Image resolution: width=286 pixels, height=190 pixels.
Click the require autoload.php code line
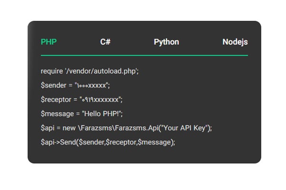(x=90, y=71)
